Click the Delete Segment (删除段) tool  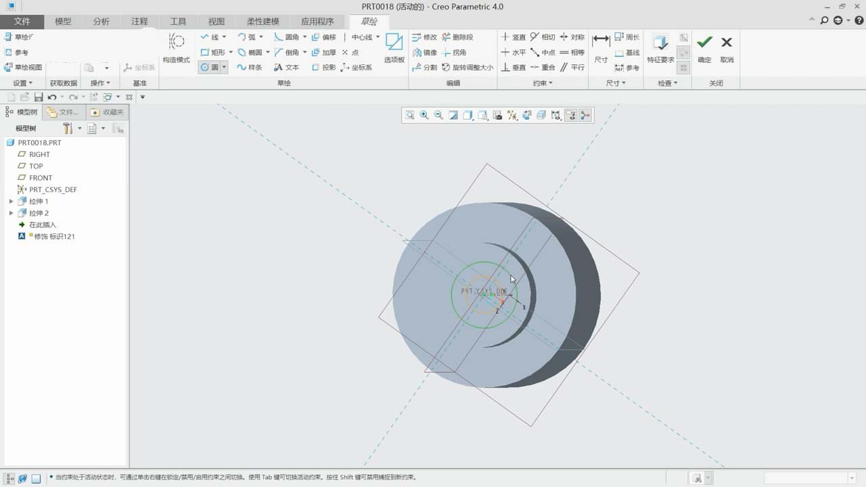pos(458,37)
